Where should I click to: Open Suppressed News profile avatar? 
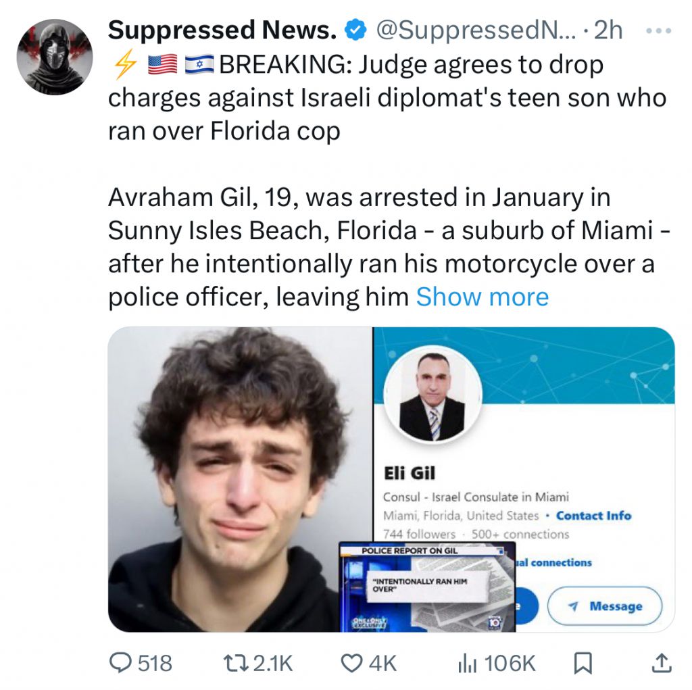pyautogui.click(x=54, y=56)
